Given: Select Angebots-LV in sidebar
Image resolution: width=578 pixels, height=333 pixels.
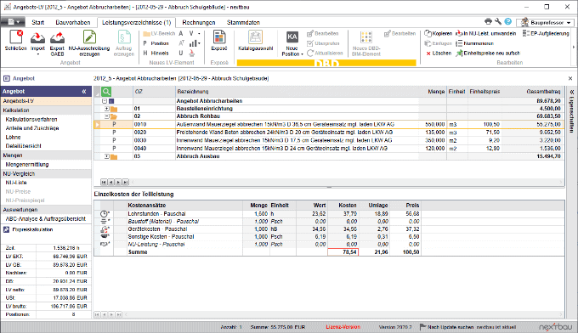Looking at the screenshot, I should [x=46, y=101].
